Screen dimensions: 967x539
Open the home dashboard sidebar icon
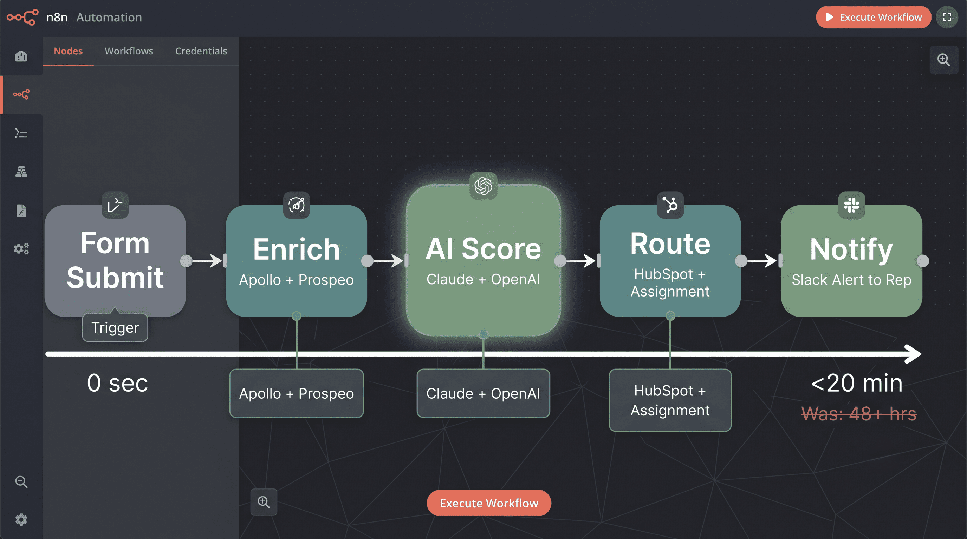click(x=21, y=56)
